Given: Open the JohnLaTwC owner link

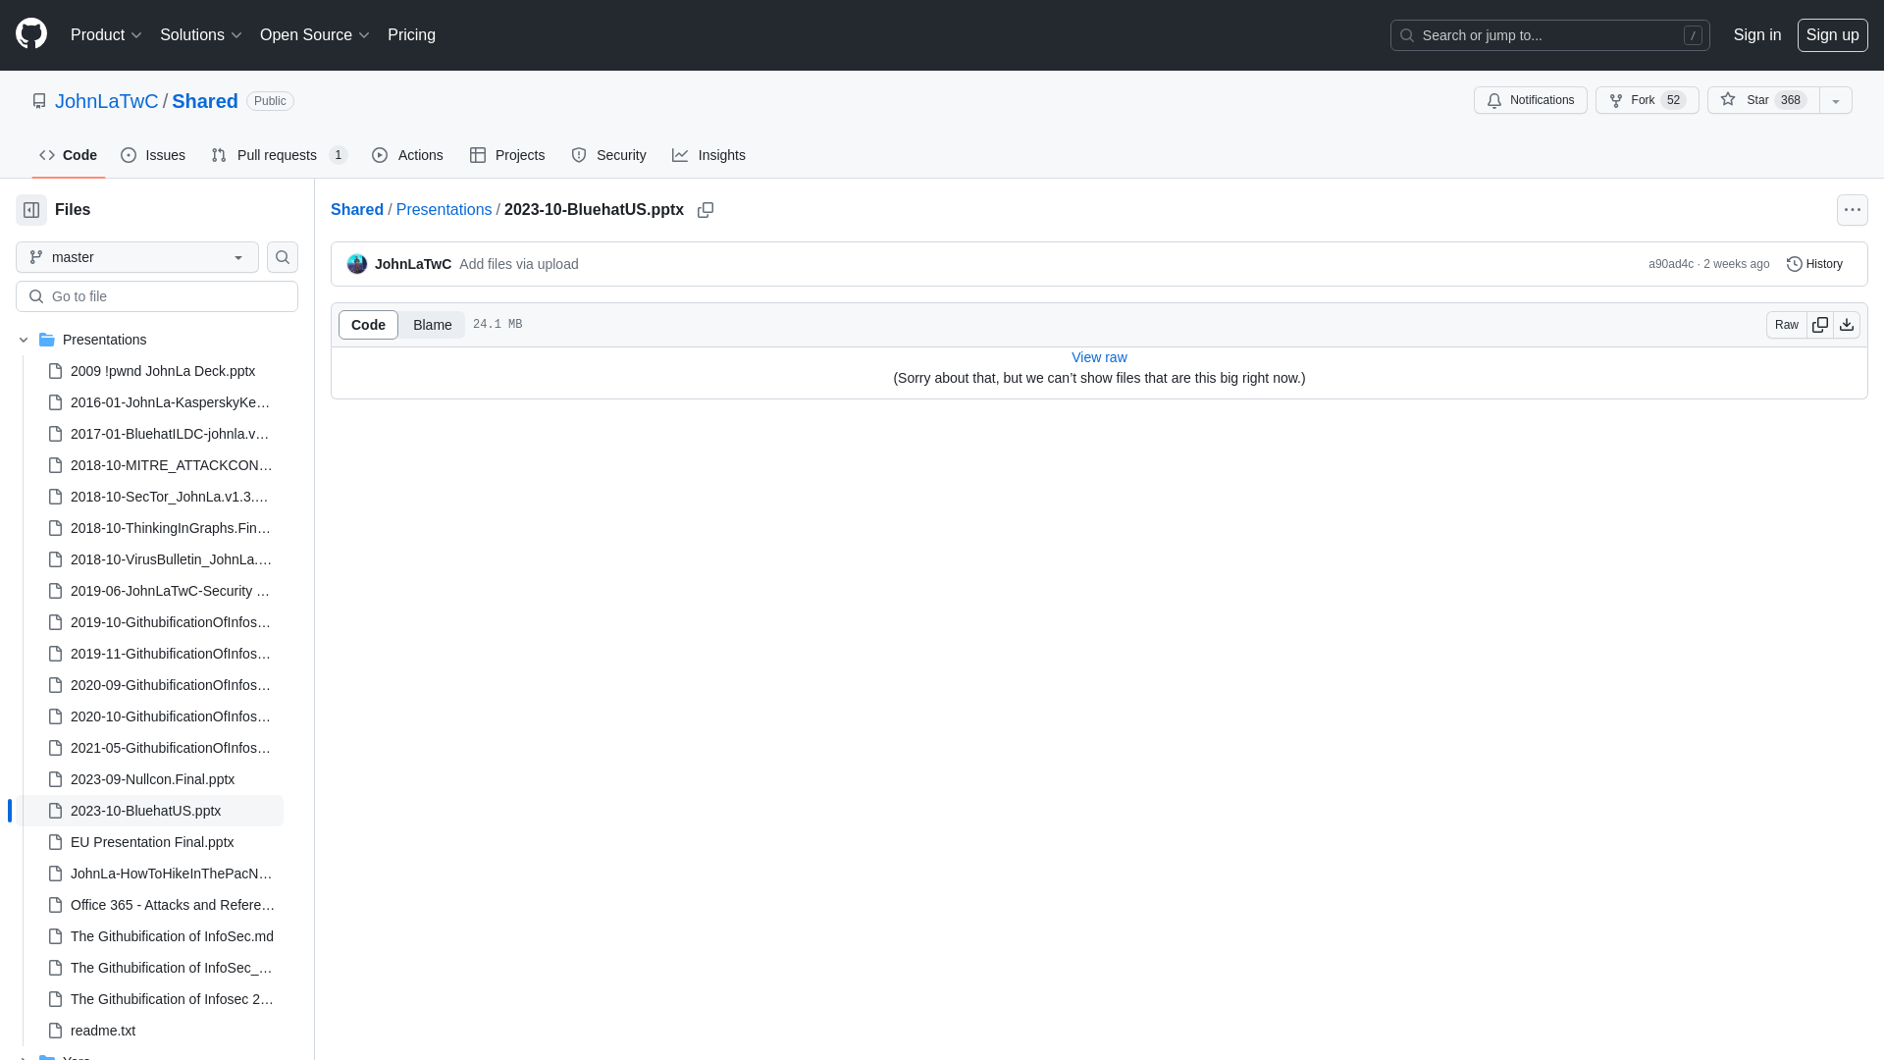Looking at the screenshot, I should pos(106,101).
